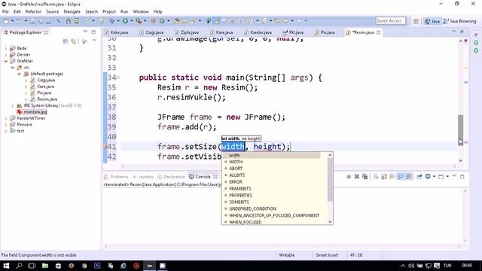This screenshot has width=482, height=271.
Task: Switch to the Problems tab
Action: click(x=116, y=177)
